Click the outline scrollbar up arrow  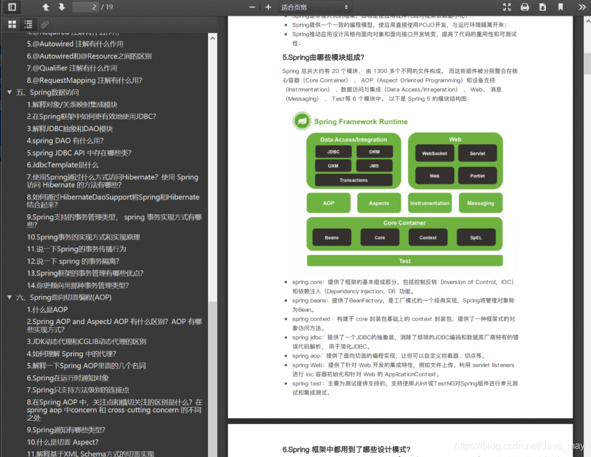click(x=213, y=38)
